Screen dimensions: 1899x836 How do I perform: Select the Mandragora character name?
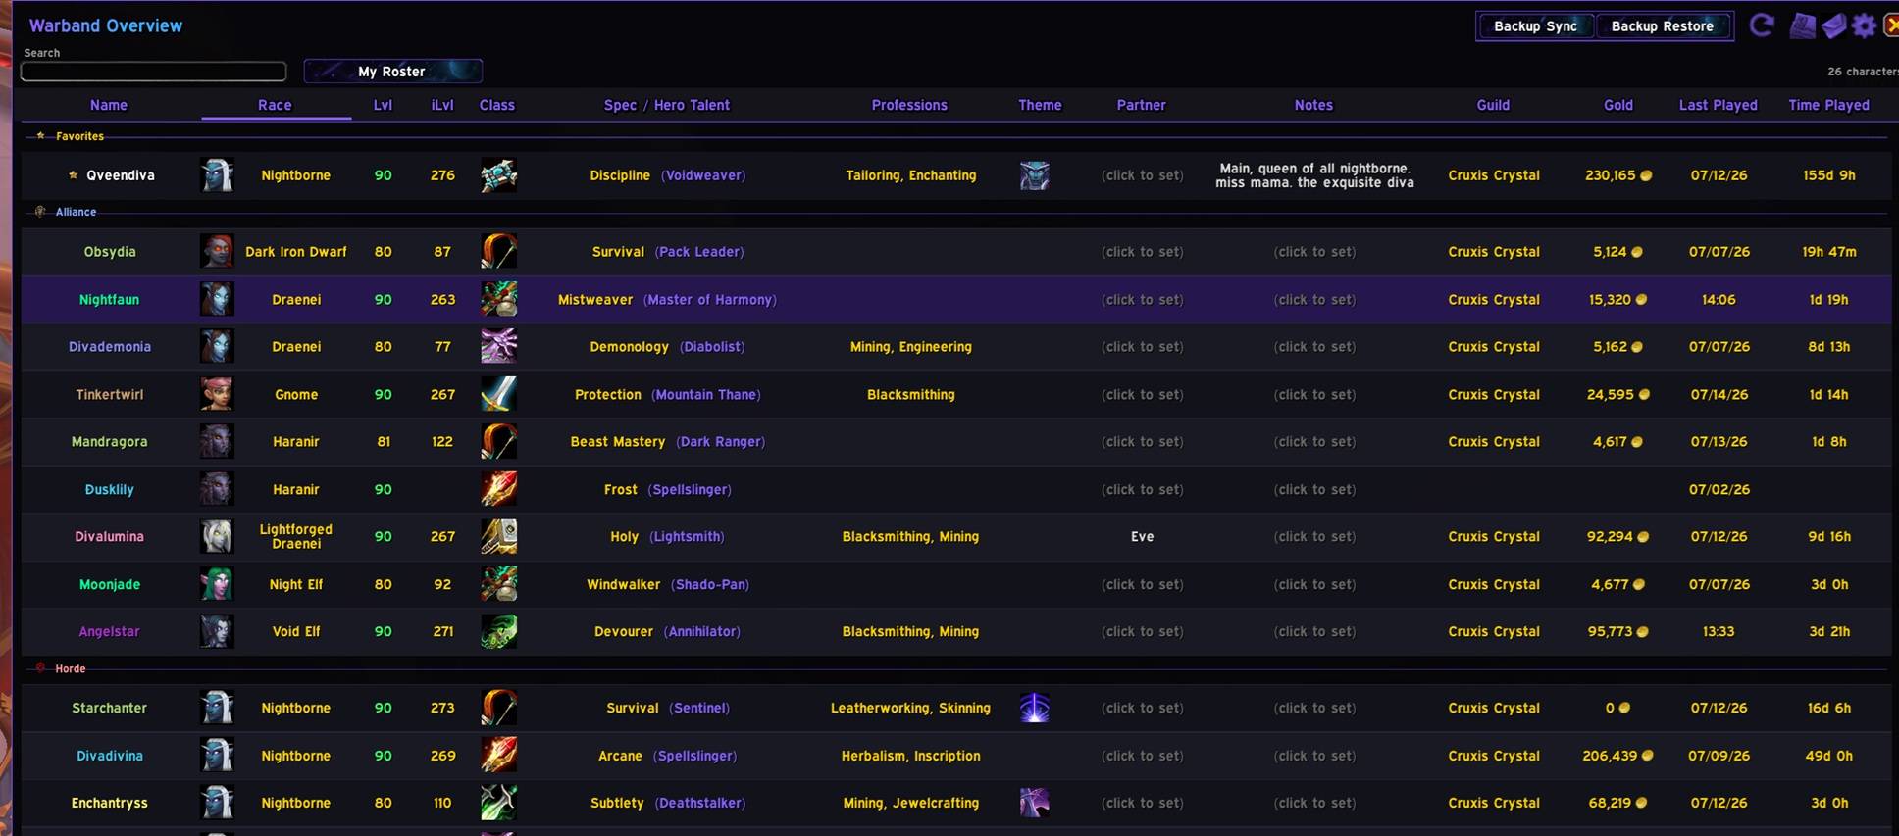coord(109,442)
